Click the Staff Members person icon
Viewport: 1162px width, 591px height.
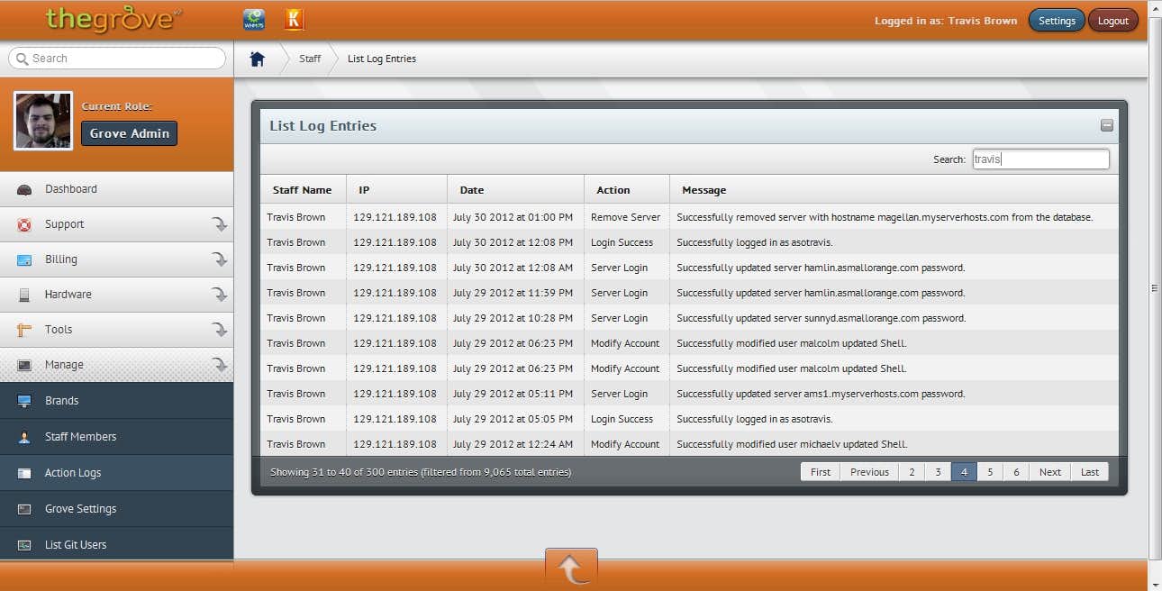tap(24, 437)
